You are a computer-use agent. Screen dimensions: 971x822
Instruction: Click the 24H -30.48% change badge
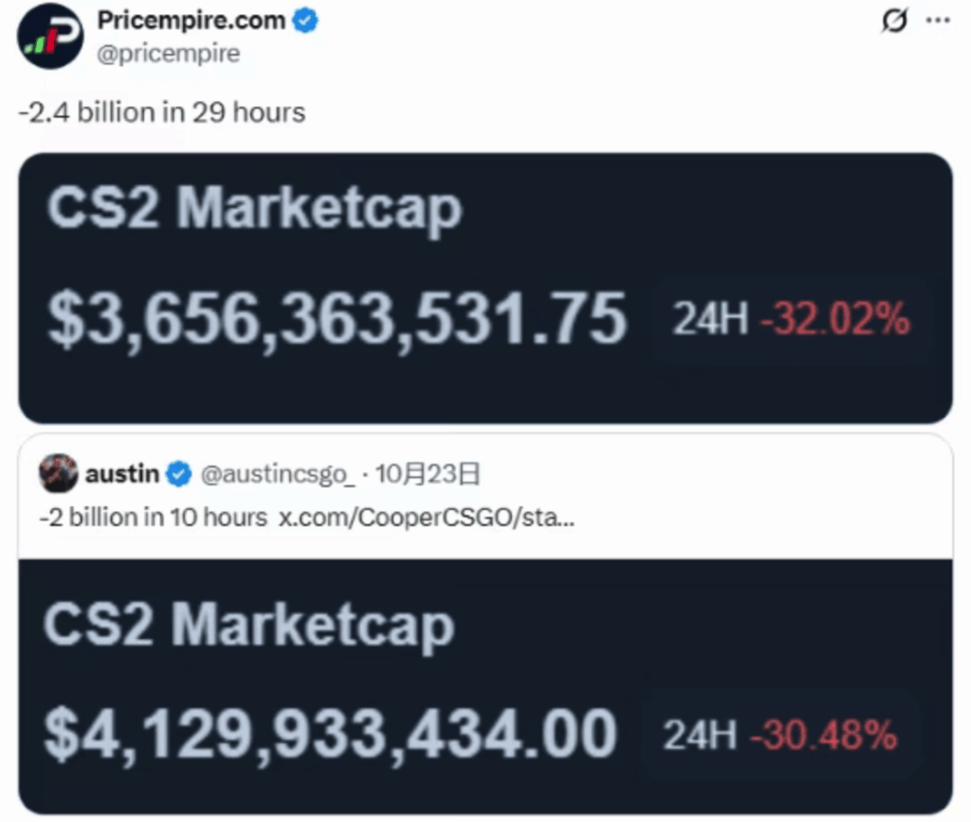point(780,735)
